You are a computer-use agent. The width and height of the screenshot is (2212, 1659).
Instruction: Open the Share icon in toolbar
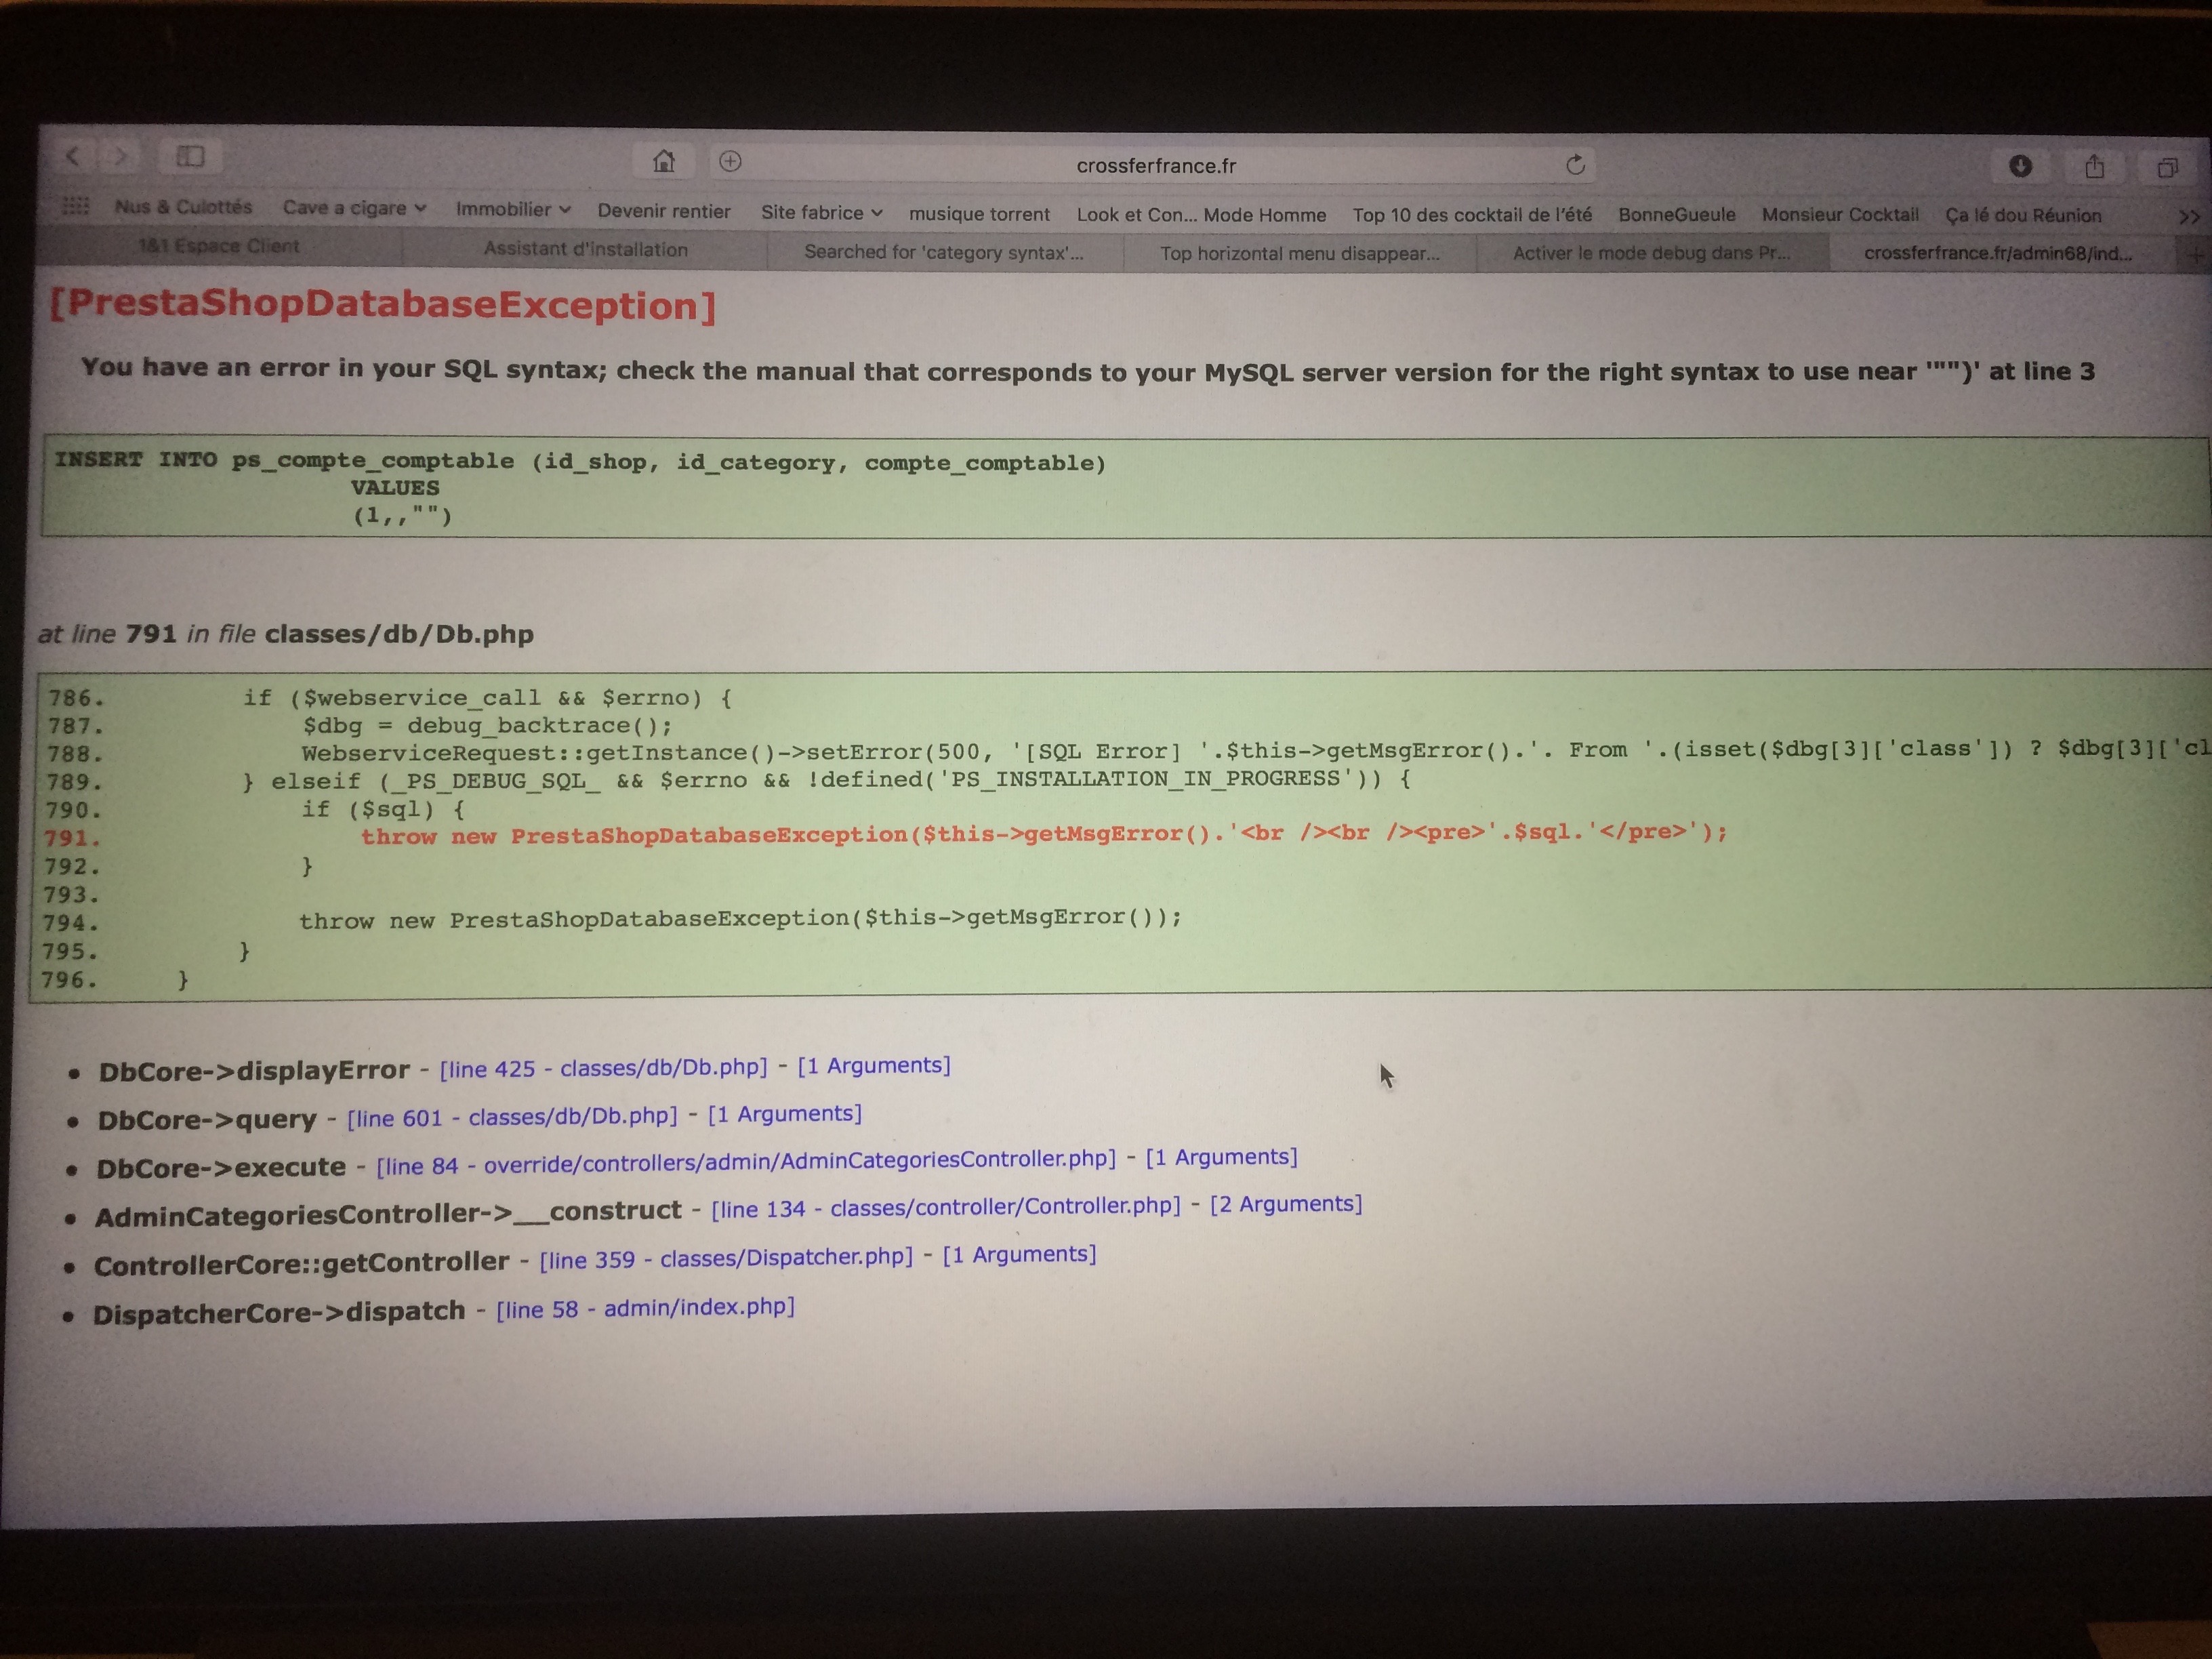[2094, 167]
